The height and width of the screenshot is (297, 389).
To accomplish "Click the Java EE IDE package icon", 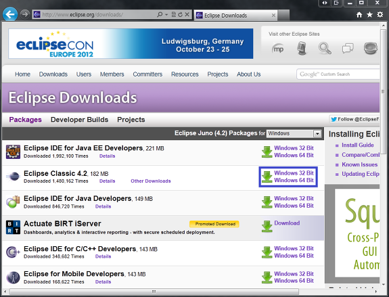I will (x=13, y=152).
